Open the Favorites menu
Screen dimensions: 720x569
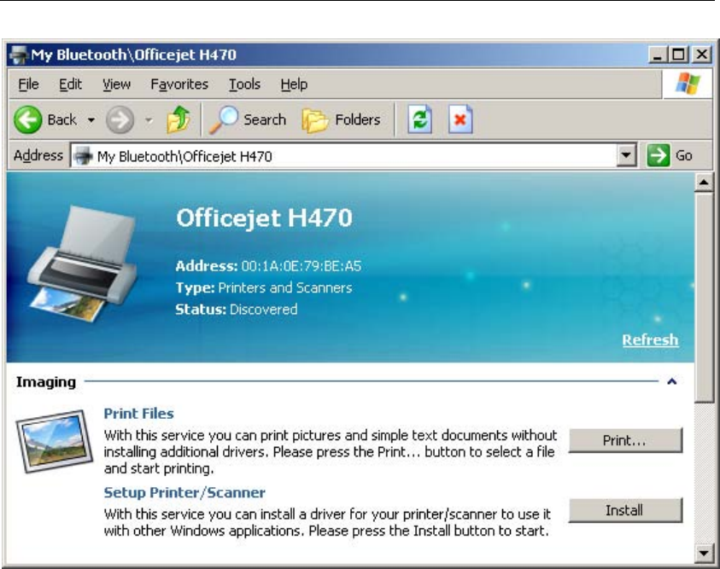179,84
